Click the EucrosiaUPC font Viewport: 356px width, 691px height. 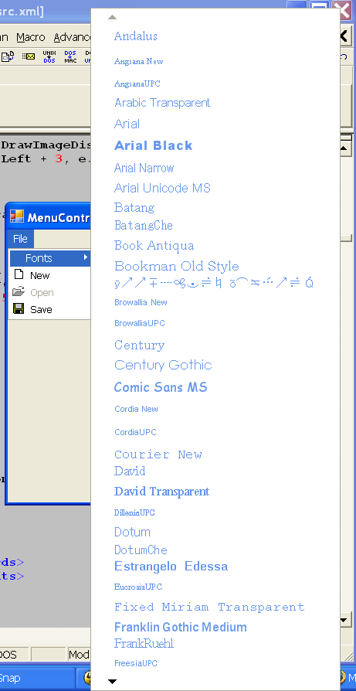click(138, 587)
